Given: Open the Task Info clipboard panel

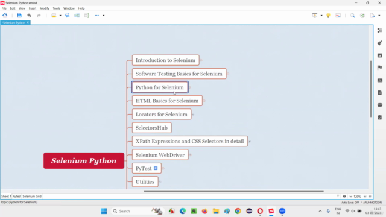Looking at the screenshot, I should click(x=379, y=118).
